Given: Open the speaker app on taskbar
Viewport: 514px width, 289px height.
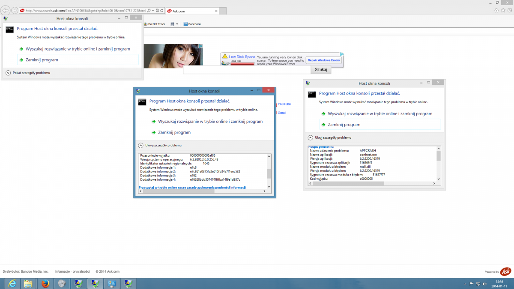Looking at the screenshot, I should point(62,283).
